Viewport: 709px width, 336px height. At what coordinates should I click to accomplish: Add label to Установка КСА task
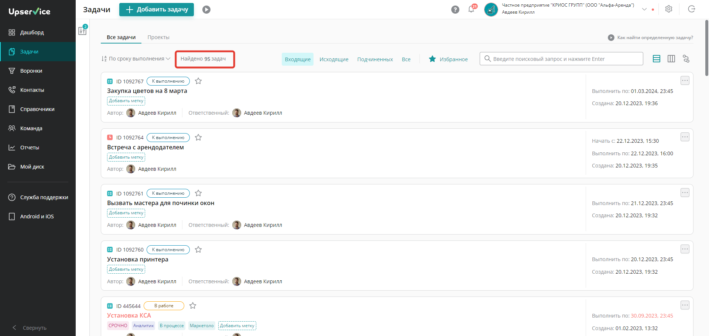coord(237,326)
